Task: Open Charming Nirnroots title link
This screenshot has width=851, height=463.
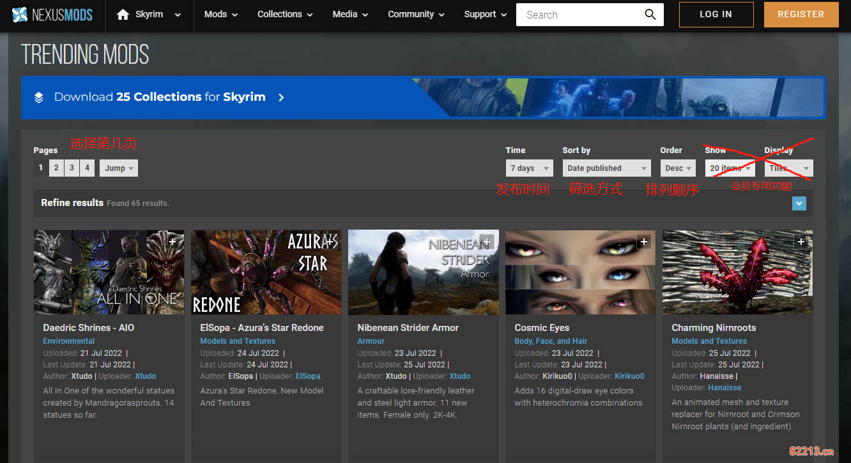Action: click(x=714, y=328)
